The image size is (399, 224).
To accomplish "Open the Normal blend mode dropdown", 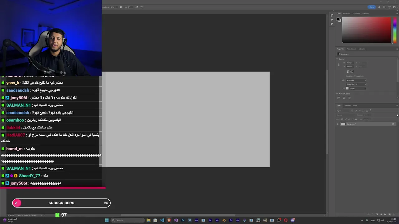I will [346, 115].
